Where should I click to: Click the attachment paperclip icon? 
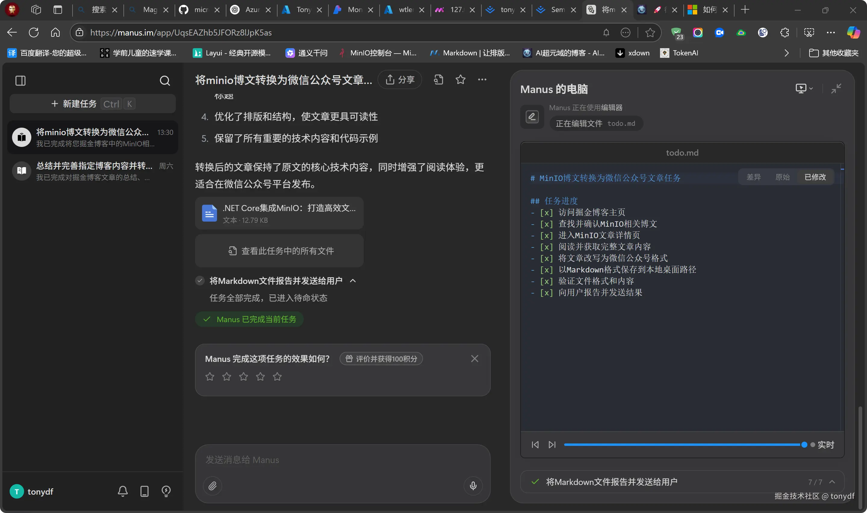point(213,486)
